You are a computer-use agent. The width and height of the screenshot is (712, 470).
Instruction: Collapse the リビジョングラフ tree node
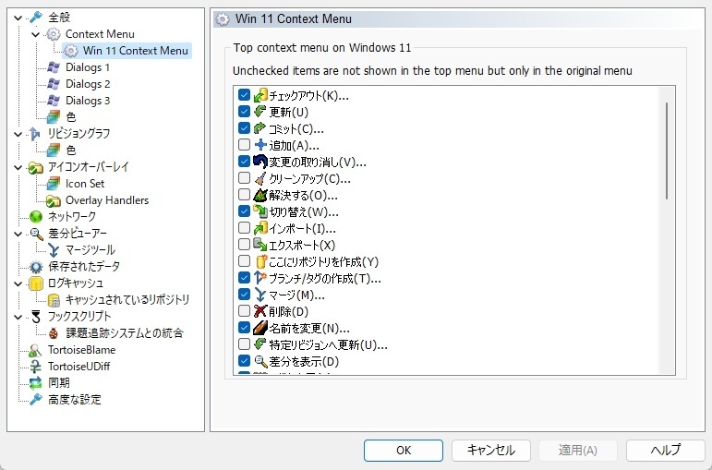point(18,134)
